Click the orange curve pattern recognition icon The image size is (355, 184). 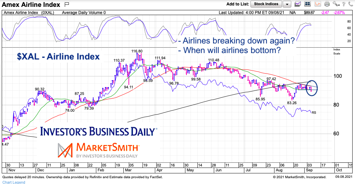318,4
